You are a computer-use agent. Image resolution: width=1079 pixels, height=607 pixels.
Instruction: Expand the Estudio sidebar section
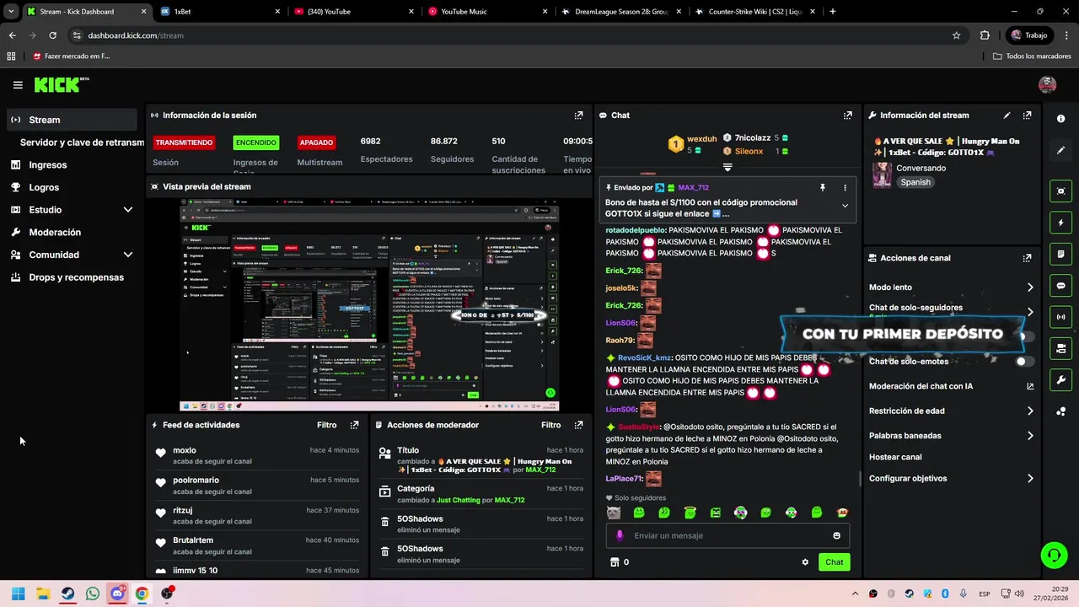click(128, 210)
